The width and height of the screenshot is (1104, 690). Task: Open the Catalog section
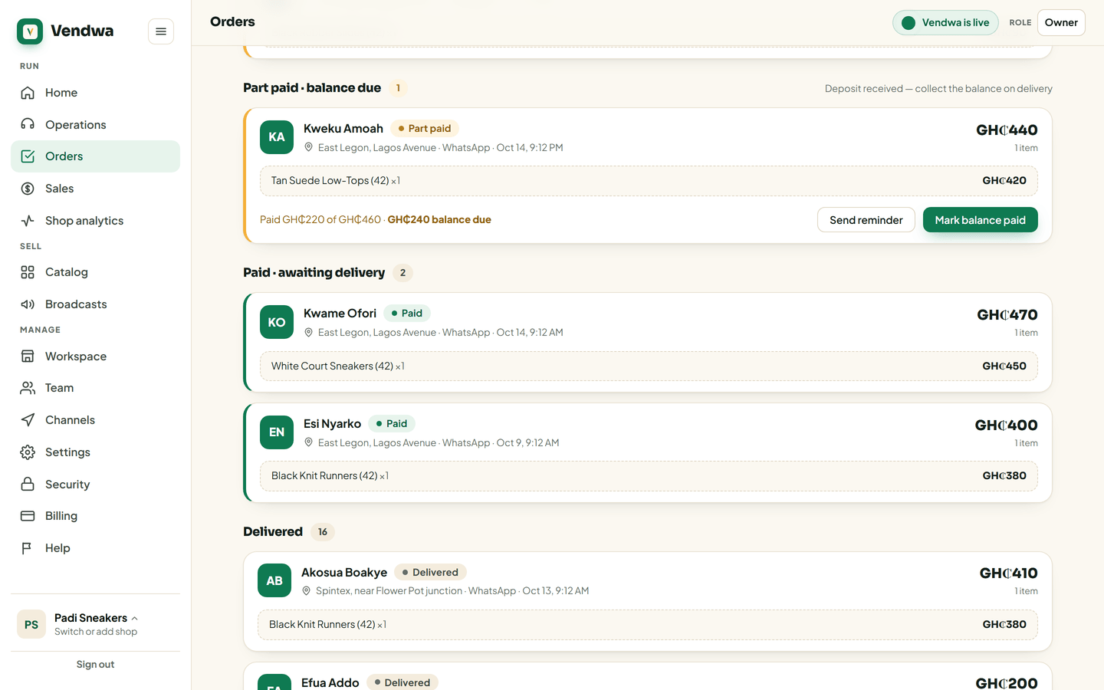click(95, 272)
